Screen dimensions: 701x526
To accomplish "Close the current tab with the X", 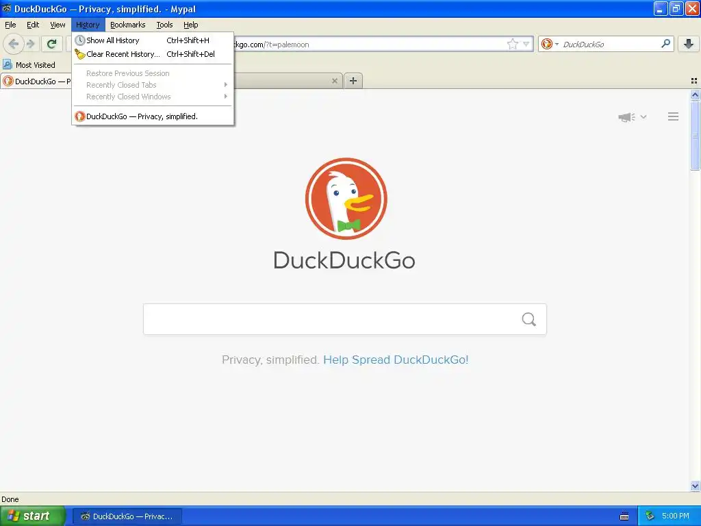I will pyautogui.click(x=334, y=81).
